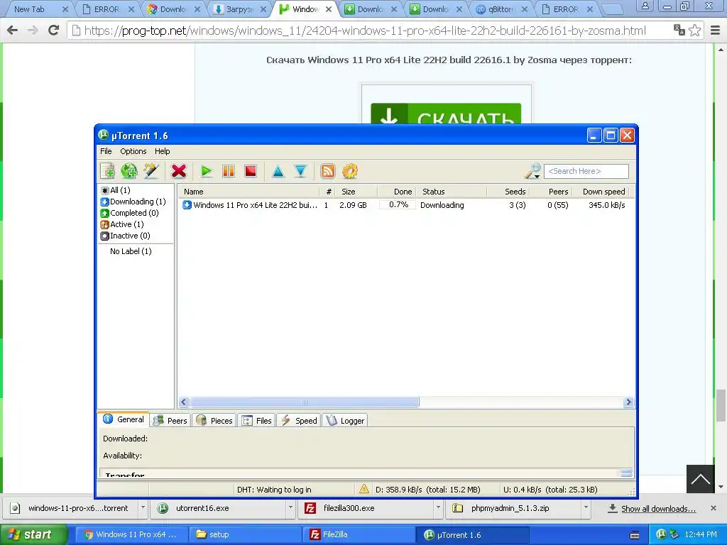The image size is (727, 545).
Task: Select All (1) category
Action: [x=116, y=190]
